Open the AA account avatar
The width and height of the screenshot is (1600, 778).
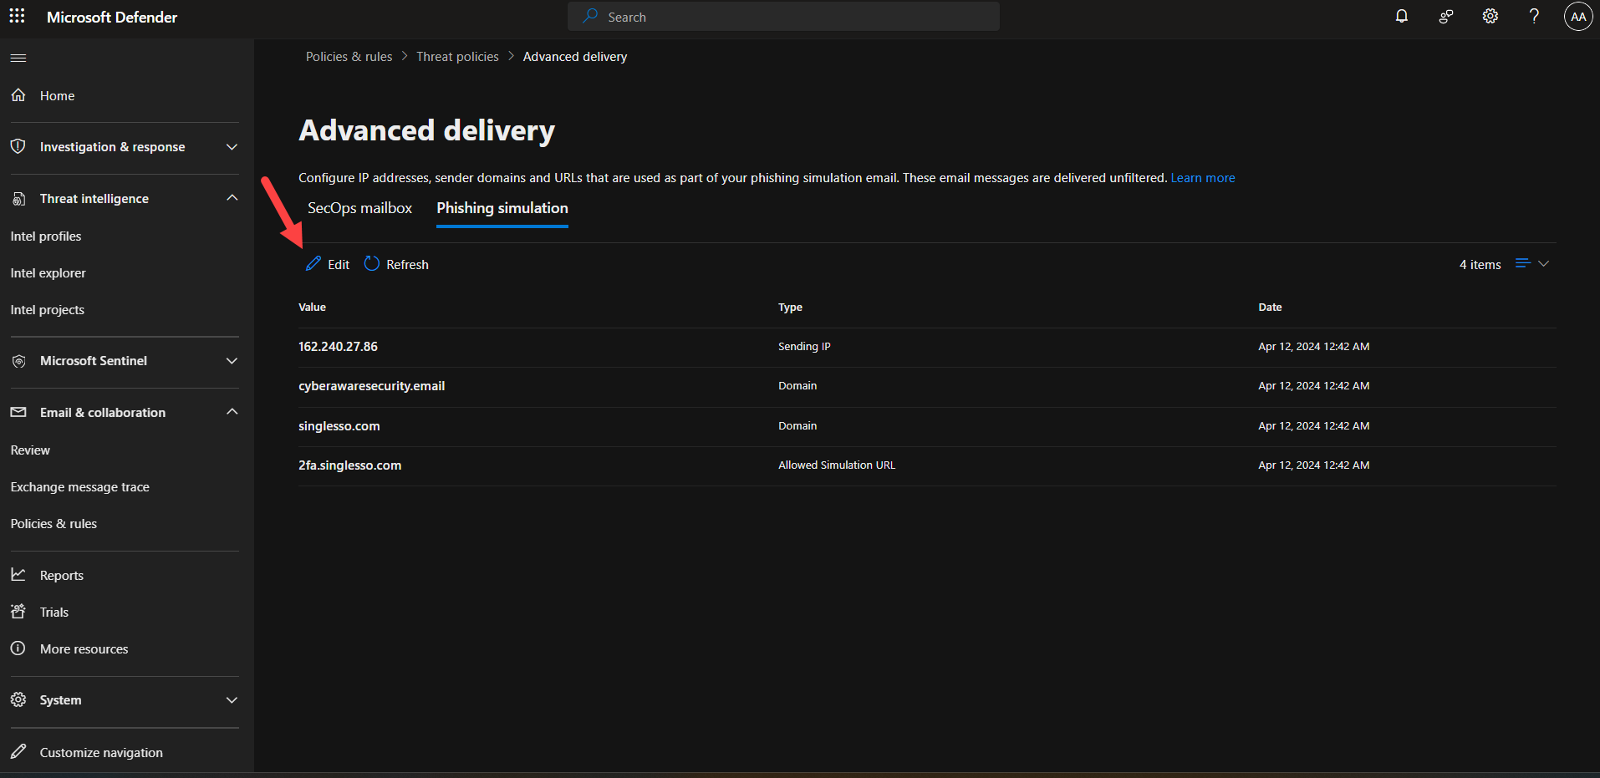click(x=1578, y=16)
